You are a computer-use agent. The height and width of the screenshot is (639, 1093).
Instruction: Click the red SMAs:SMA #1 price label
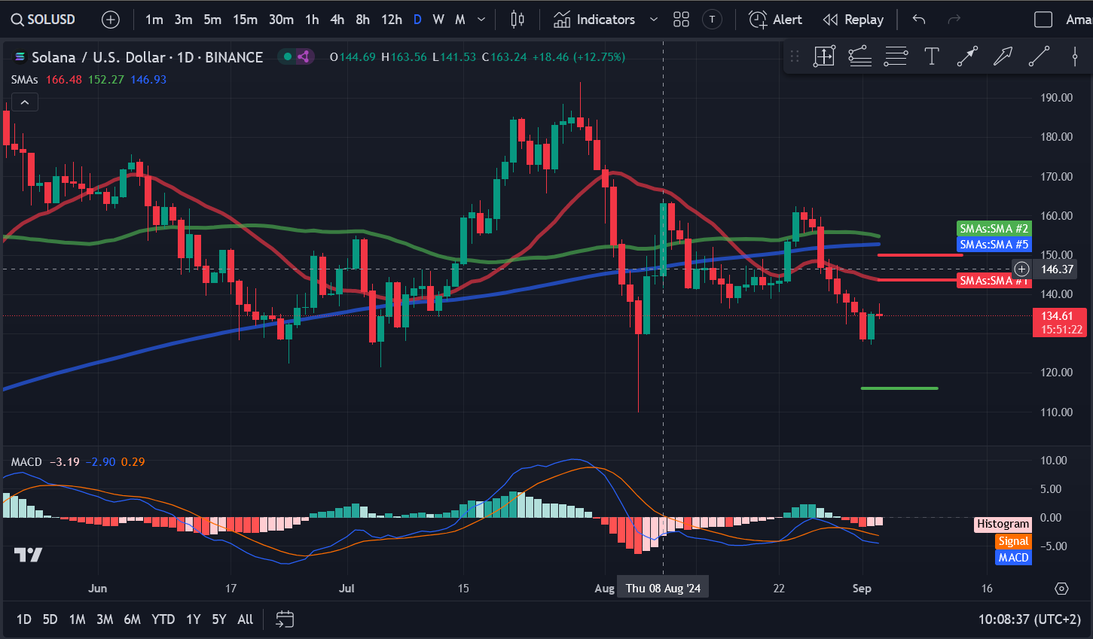[x=994, y=280]
